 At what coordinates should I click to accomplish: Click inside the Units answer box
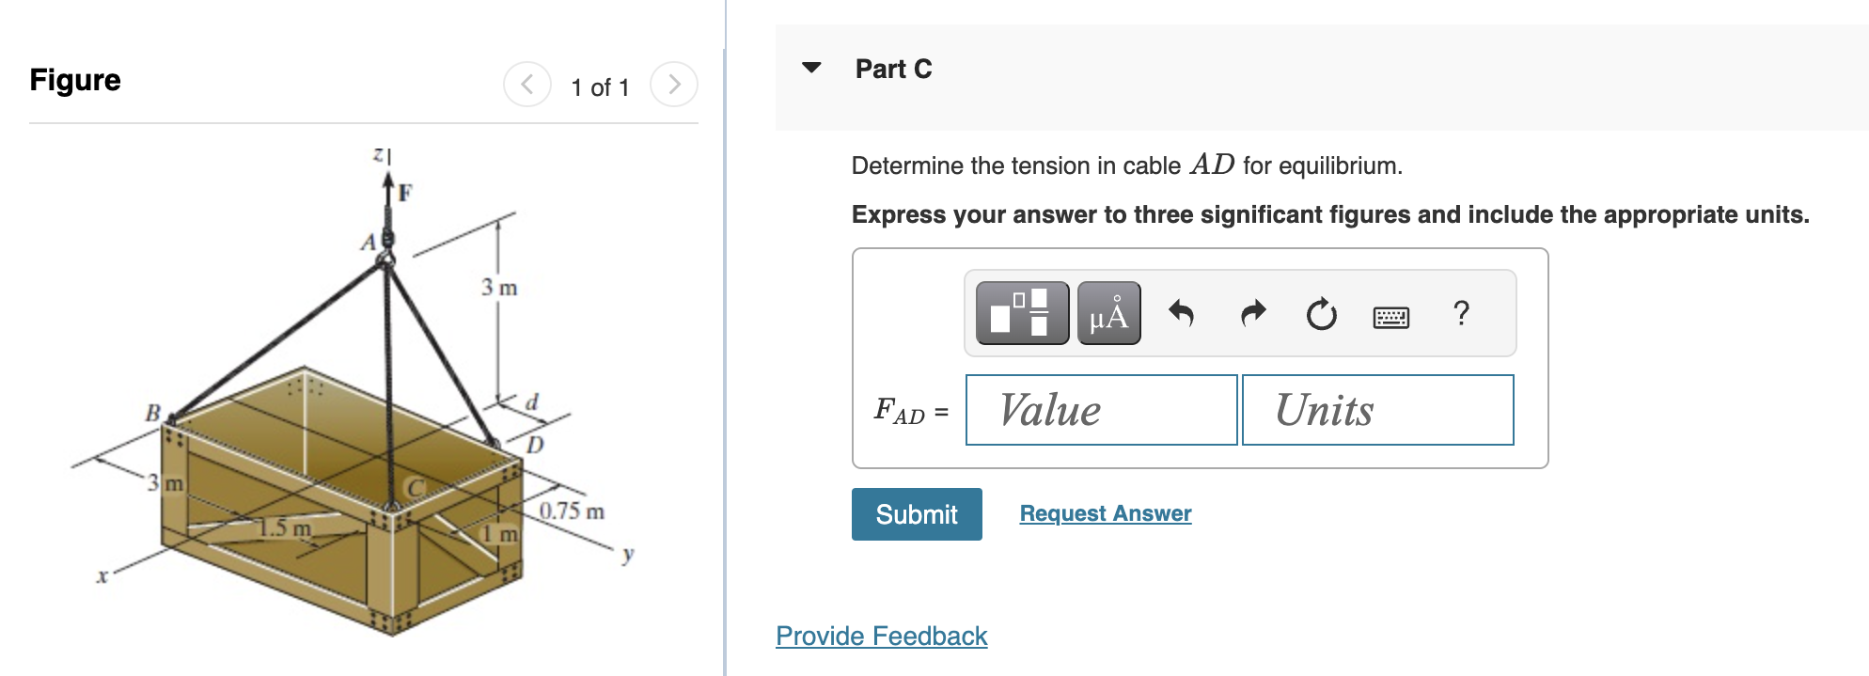(x=1376, y=409)
